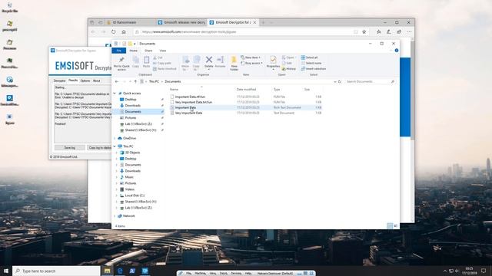Switch to Emsisoft About tab
The image size is (492, 276).
(x=96, y=80)
